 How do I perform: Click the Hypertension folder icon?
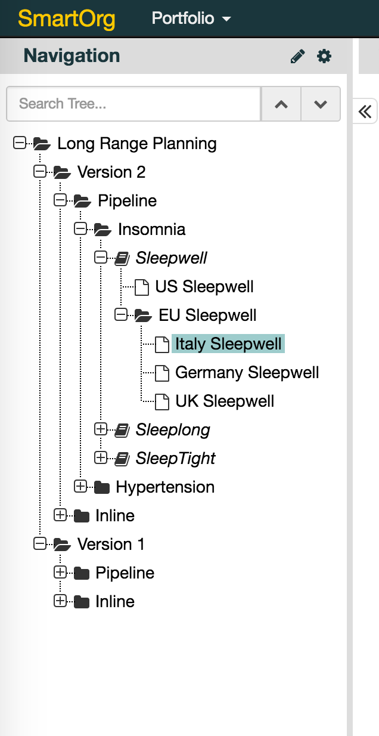(102, 487)
